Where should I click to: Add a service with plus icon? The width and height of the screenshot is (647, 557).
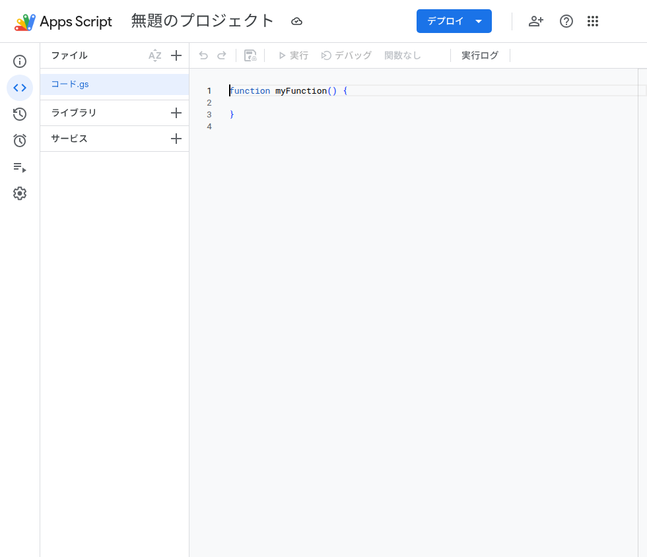[x=176, y=139]
